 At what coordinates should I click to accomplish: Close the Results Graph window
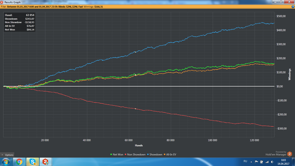(290, 2)
